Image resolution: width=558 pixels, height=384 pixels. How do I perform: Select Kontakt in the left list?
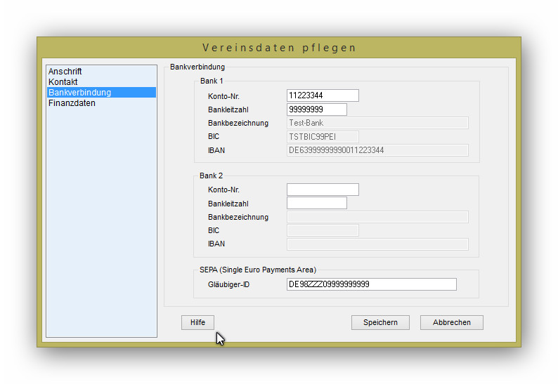[x=63, y=82]
